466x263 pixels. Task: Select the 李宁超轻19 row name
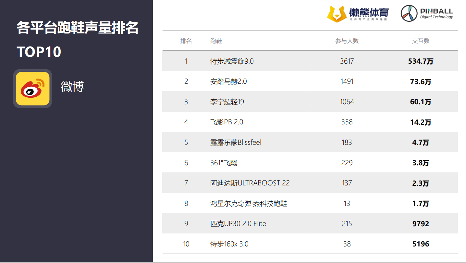[227, 102]
